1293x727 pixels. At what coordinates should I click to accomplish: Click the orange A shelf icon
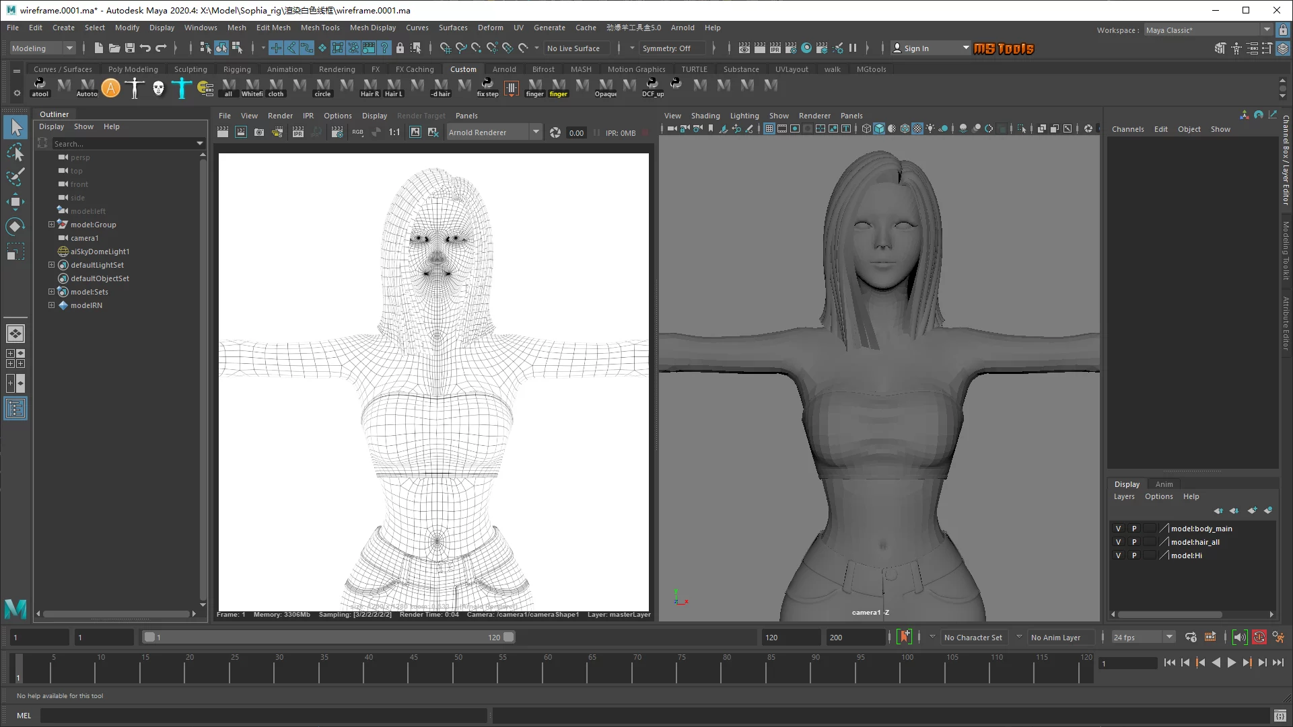pos(110,87)
